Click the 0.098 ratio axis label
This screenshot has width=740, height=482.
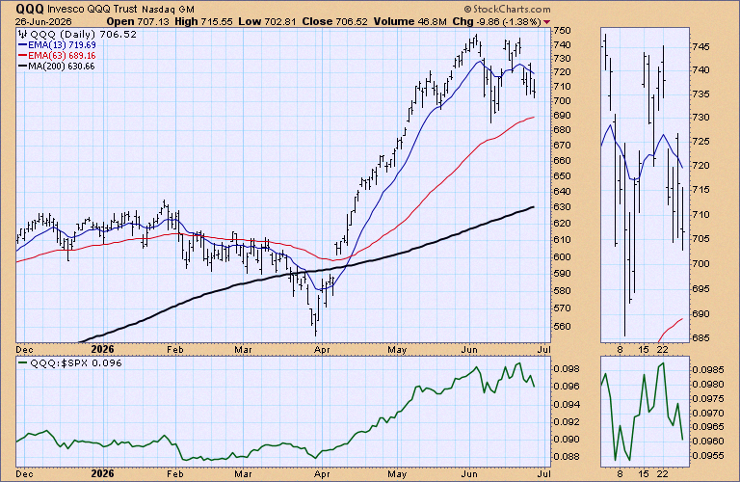pos(565,368)
